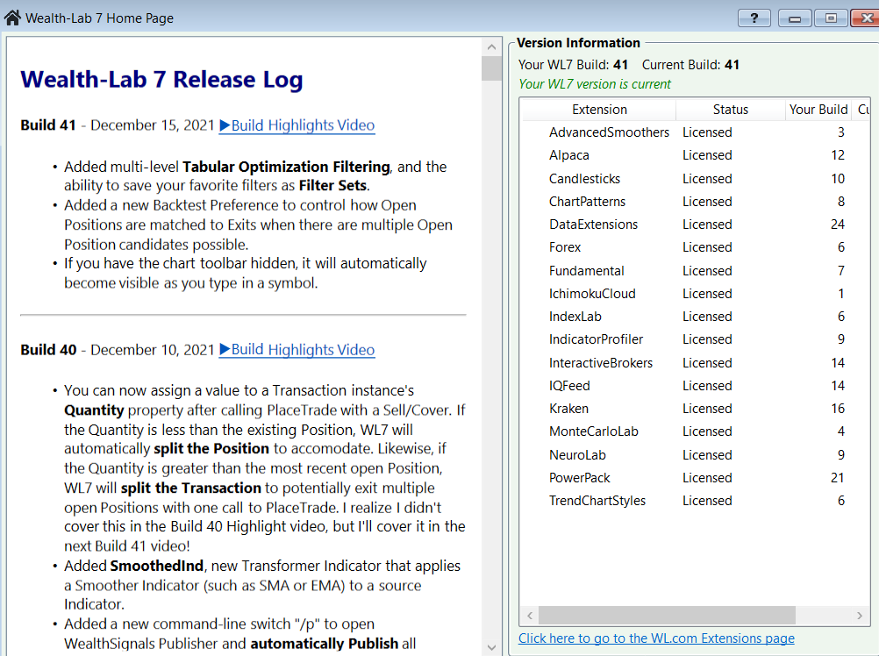The width and height of the screenshot is (879, 656).
Task: Click the Your Build column header
Action: pyautogui.click(x=818, y=110)
